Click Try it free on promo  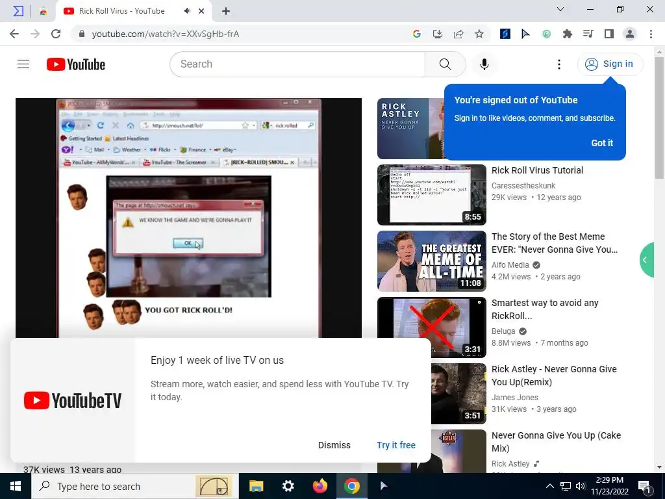pyautogui.click(x=396, y=445)
